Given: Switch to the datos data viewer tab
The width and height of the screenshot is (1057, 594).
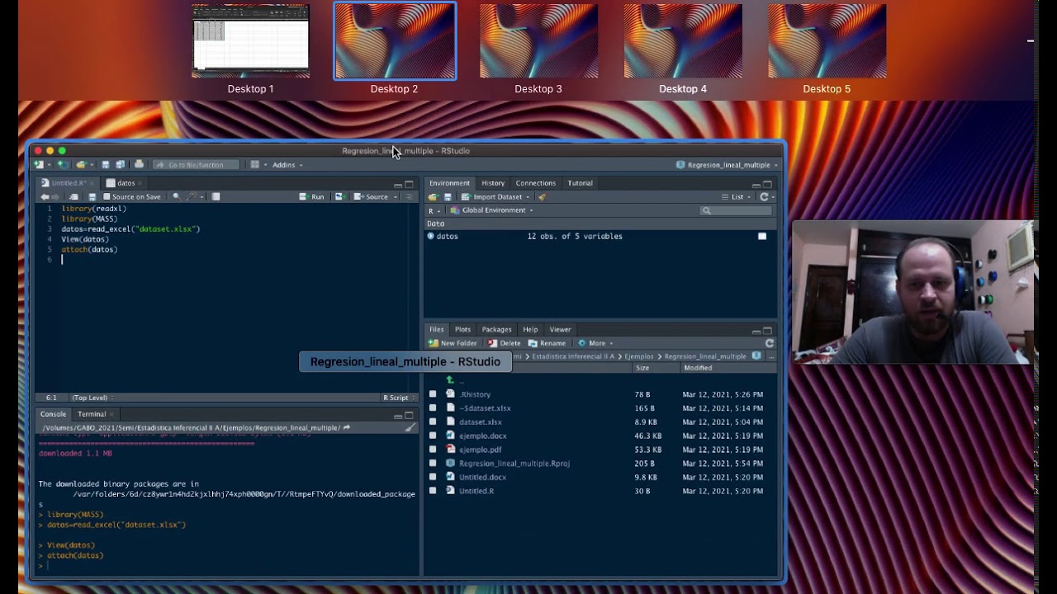Looking at the screenshot, I should 126,183.
